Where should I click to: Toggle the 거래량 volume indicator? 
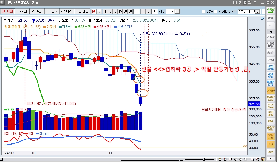point(271,90)
